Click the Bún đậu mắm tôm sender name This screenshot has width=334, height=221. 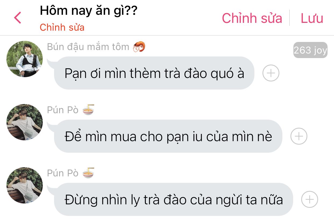pos(88,47)
